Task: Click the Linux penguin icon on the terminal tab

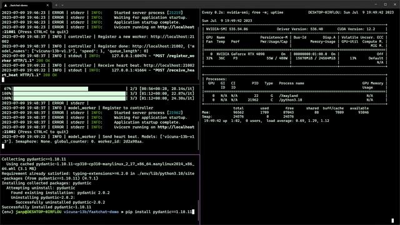Action: pos(6,5)
